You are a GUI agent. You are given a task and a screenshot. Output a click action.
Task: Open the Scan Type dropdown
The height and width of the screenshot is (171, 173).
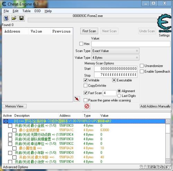[115, 51]
